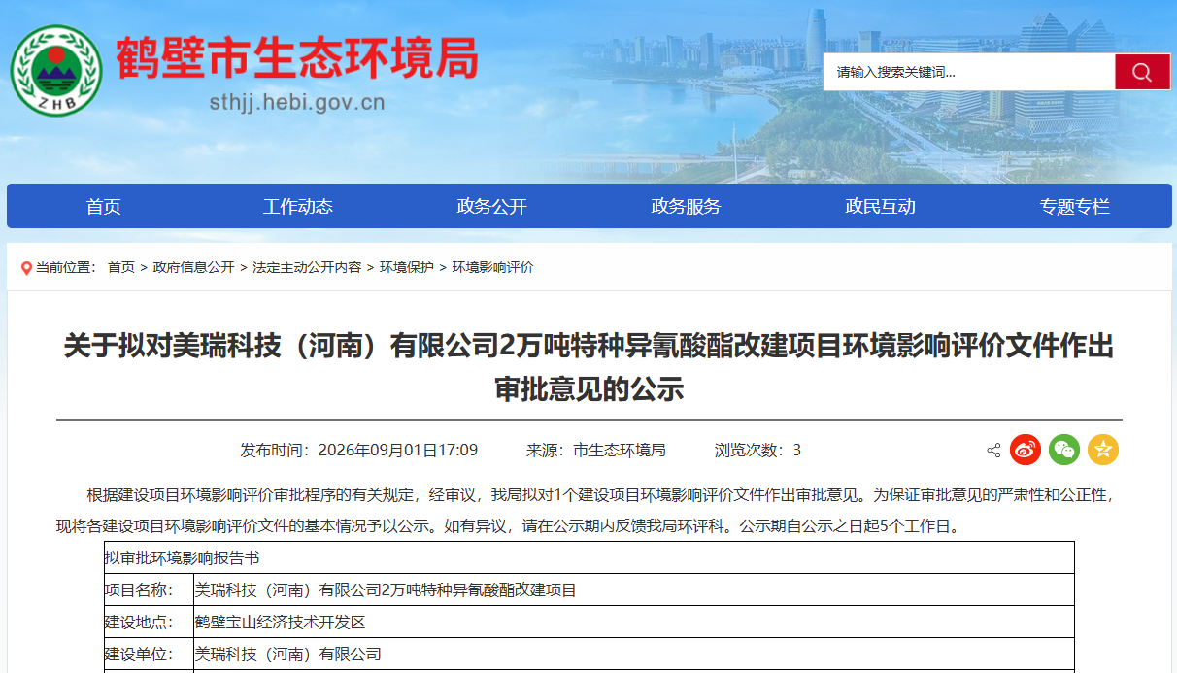Click the article headline about 美瑞科技
This screenshot has height=673, width=1177.
[x=588, y=367]
